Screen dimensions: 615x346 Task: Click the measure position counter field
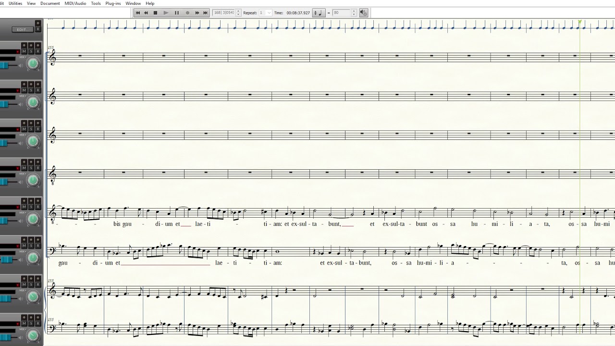pyautogui.click(x=224, y=13)
